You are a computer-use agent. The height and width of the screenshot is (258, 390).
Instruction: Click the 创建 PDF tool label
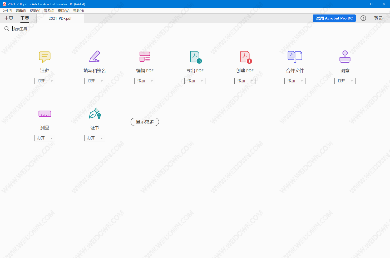click(x=245, y=71)
